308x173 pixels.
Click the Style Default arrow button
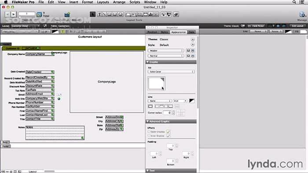coord(193,45)
